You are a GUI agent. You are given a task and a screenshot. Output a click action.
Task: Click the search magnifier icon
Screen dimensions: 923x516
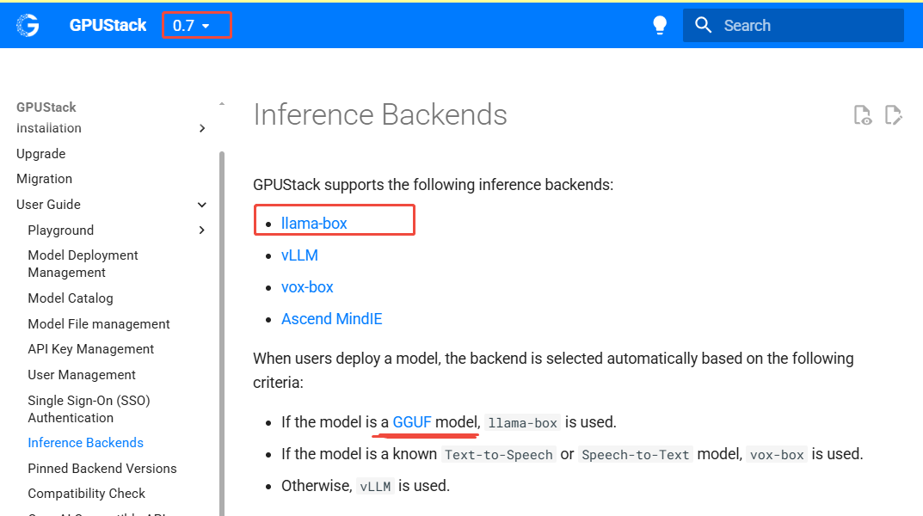704,26
